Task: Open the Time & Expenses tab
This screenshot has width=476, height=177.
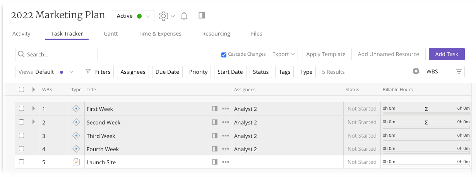Action: tap(160, 34)
